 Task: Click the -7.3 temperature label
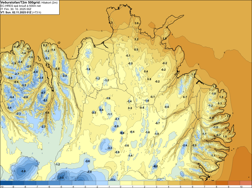(61, 178)
